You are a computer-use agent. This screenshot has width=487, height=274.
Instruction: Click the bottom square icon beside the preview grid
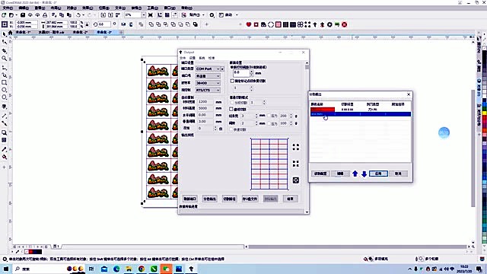(x=296, y=180)
